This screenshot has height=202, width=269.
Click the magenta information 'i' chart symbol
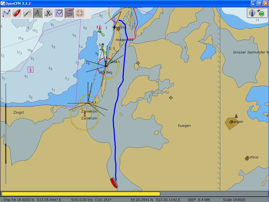[x=30, y=70]
